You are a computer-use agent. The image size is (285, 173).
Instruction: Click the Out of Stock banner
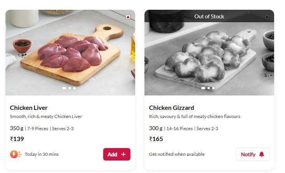click(x=209, y=16)
